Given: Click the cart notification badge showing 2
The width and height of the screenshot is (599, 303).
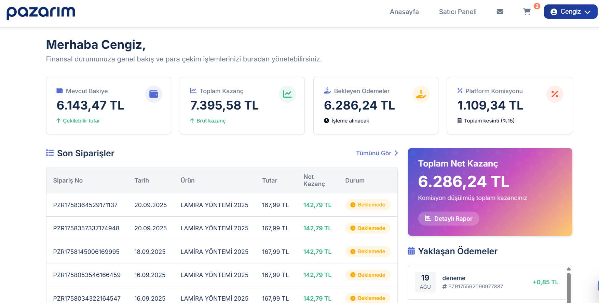Looking at the screenshot, I should [x=537, y=6].
